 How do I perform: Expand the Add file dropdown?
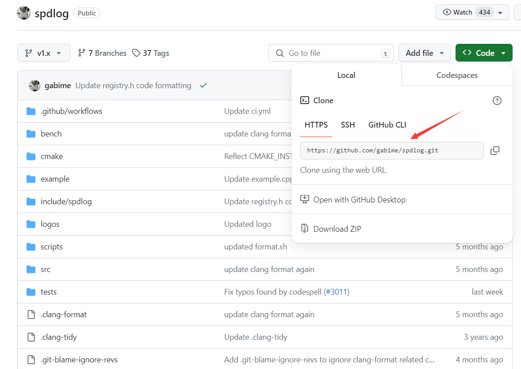coord(424,53)
